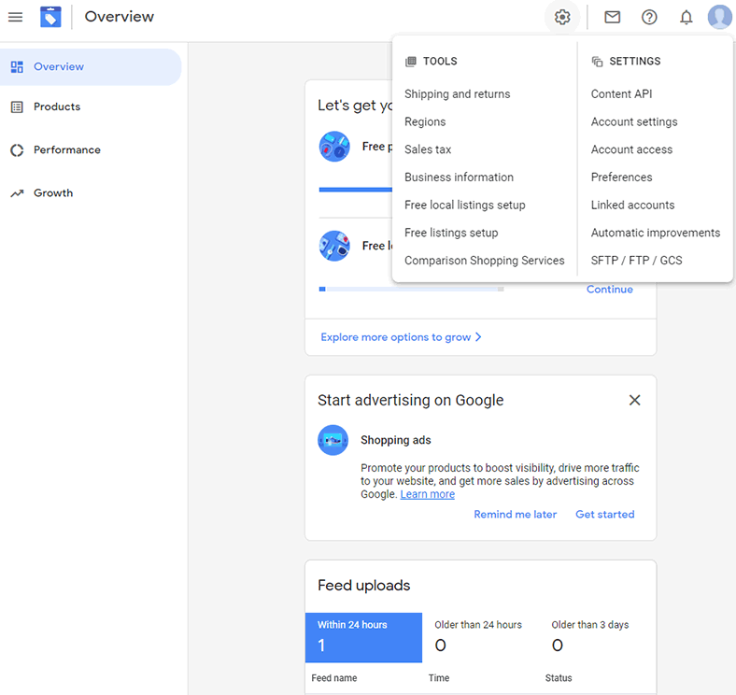Screen dimensions: 736x695
Task: Open Content API settings
Action: (x=621, y=94)
